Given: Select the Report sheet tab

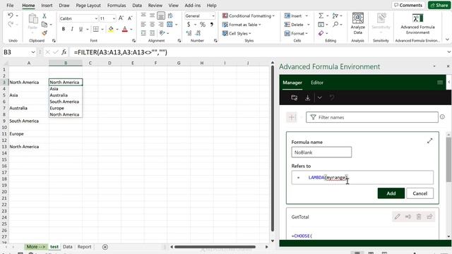Looking at the screenshot, I should click(84, 246).
